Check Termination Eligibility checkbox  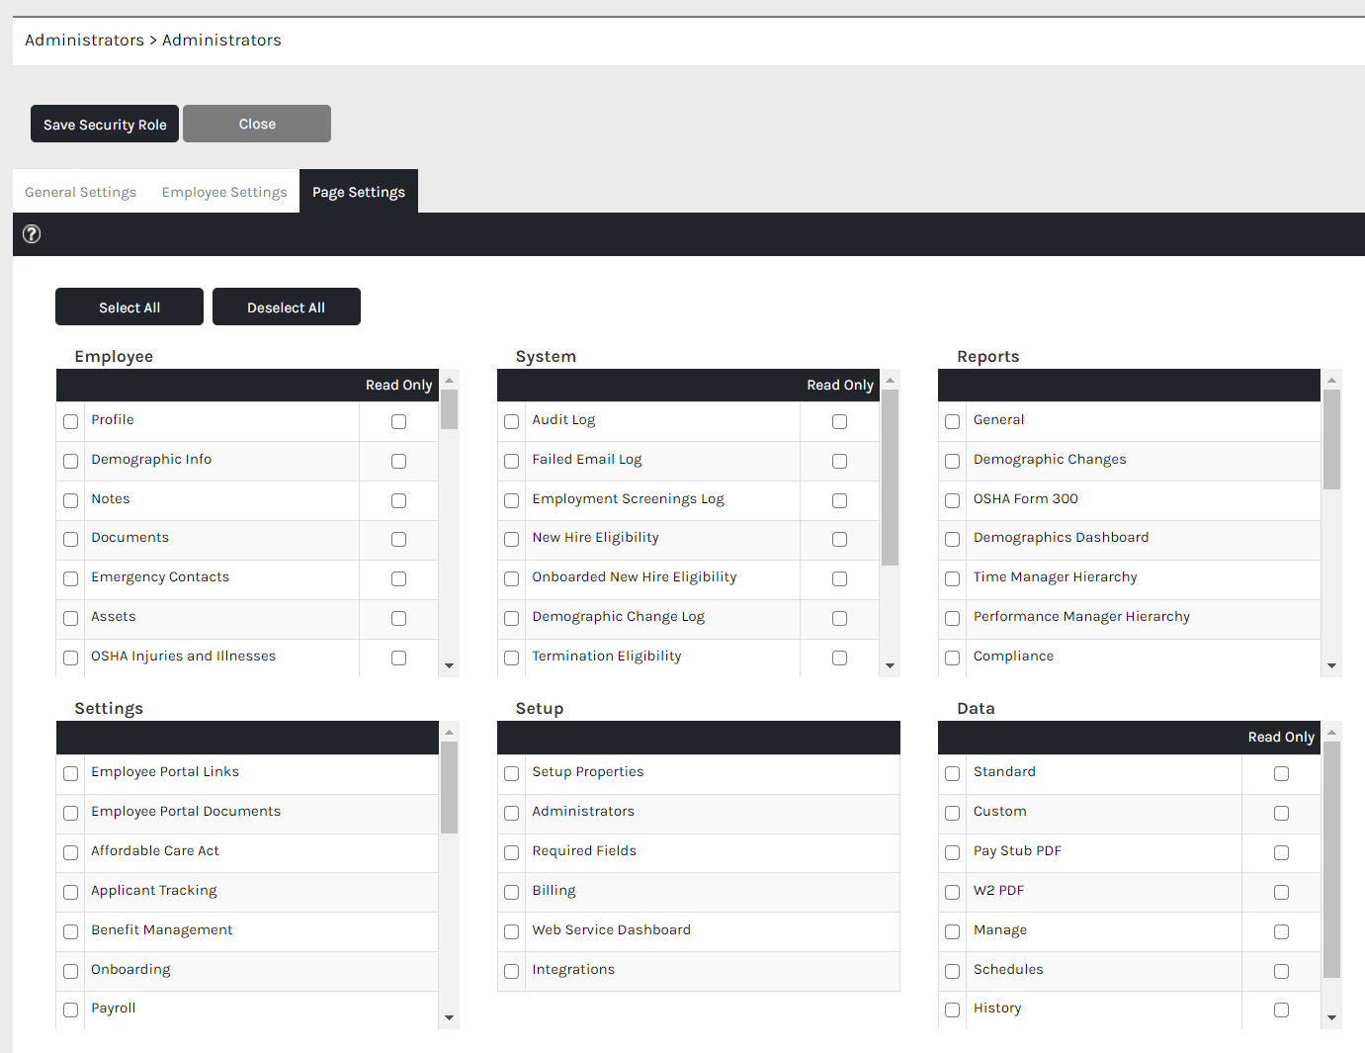pos(512,658)
